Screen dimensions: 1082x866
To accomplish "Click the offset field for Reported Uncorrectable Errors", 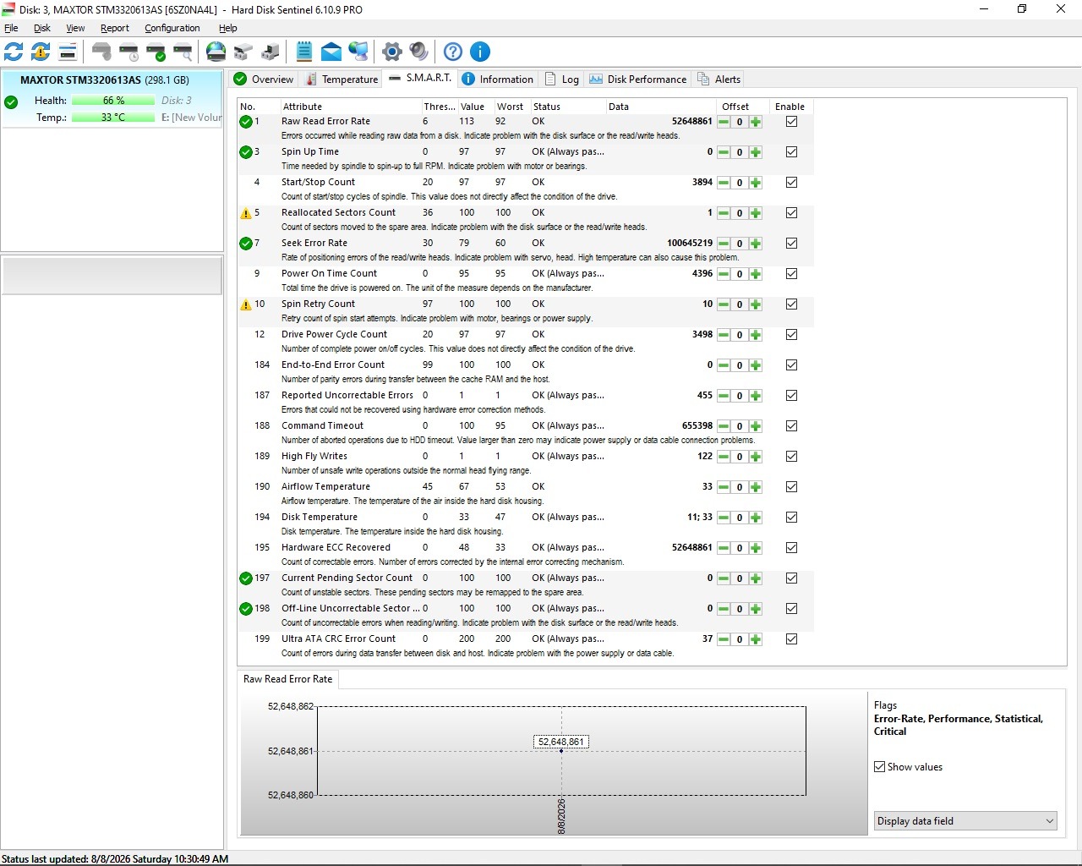I will 740,396.
